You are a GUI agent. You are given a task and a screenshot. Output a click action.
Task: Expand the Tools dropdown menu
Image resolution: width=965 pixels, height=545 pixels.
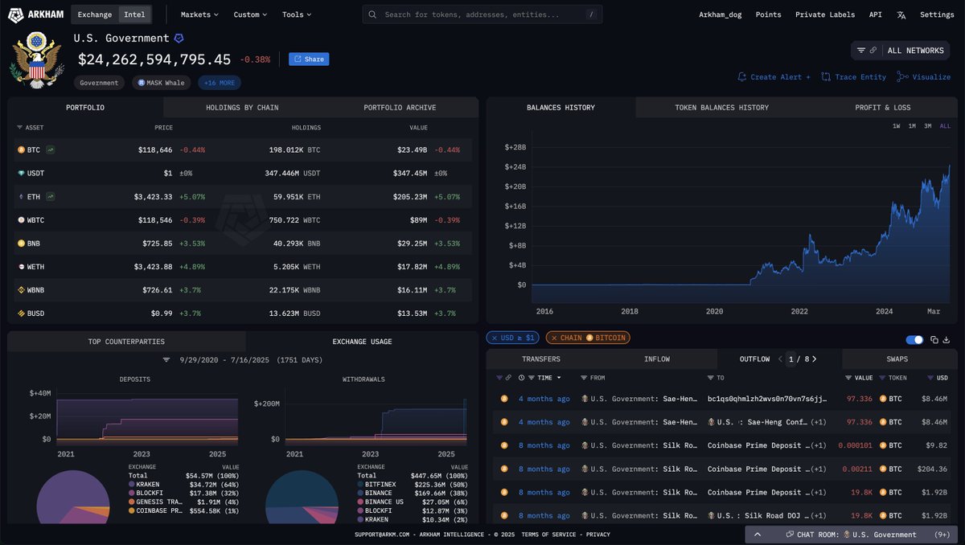point(297,14)
